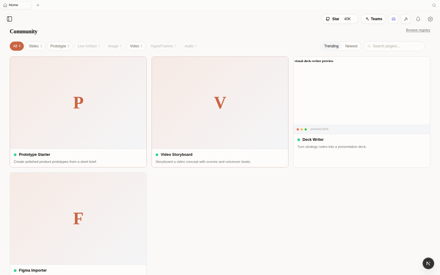Filter community plugins by Prototype
The image size is (440, 275).
pos(60,46)
